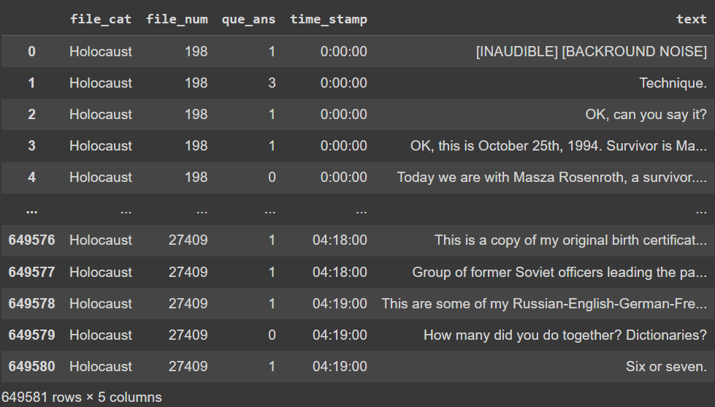Click the '649581 rows × 5 columns' summary
Image resolution: width=715 pixels, height=407 pixels.
[x=81, y=398]
